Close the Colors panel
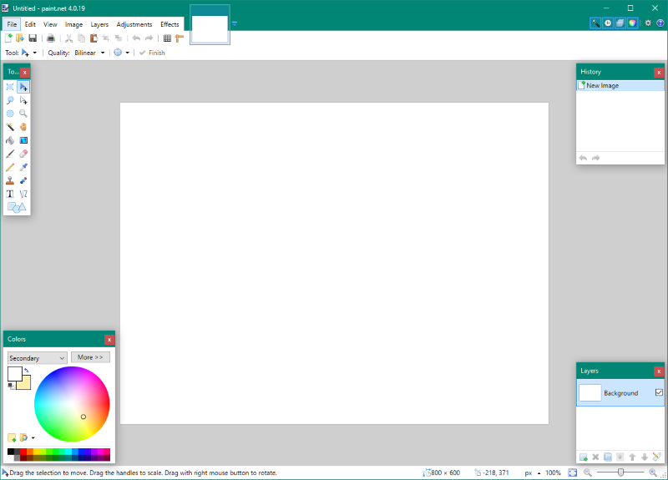Image resolution: width=668 pixels, height=480 pixels. [x=109, y=340]
